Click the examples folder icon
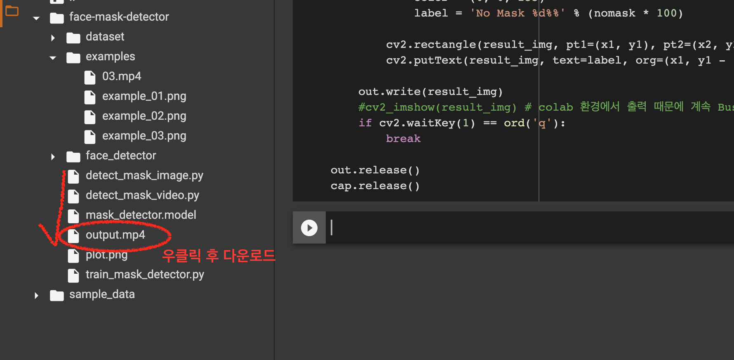 tap(73, 57)
